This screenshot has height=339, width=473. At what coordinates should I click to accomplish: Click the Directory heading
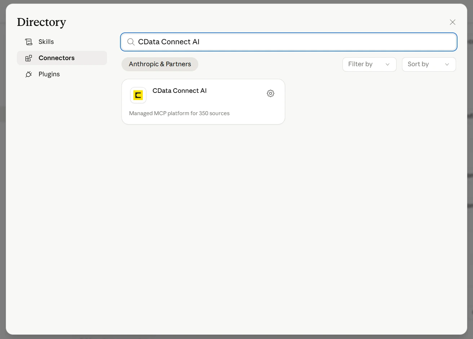[41, 22]
